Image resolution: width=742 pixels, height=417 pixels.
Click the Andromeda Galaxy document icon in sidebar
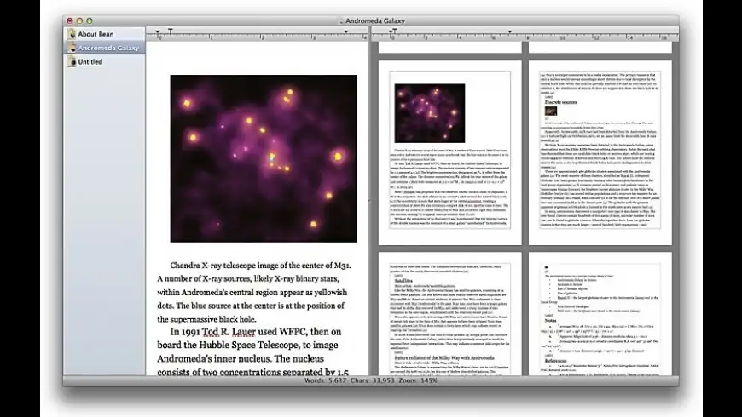point(71,48)
